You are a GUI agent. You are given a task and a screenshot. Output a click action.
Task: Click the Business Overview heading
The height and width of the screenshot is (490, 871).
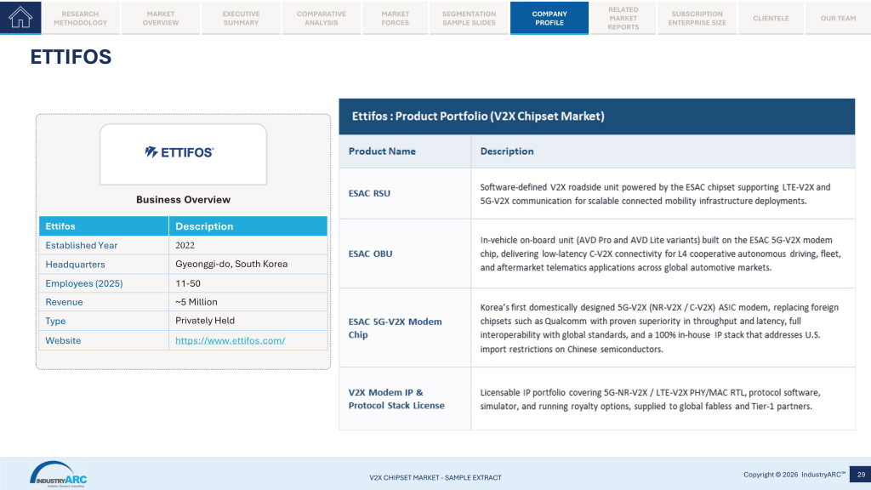point(184,199)
